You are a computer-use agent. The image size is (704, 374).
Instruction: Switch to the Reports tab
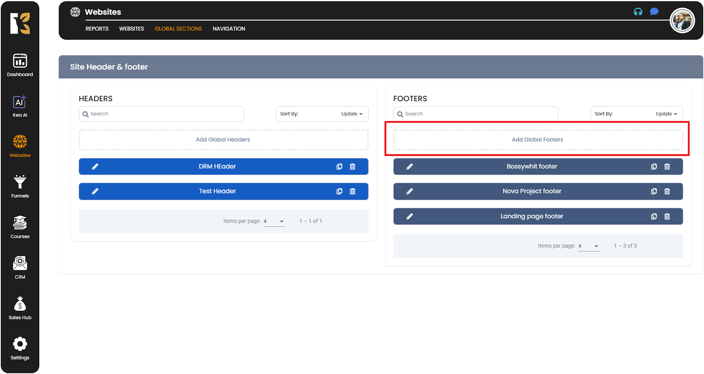[x=97, y=29]
